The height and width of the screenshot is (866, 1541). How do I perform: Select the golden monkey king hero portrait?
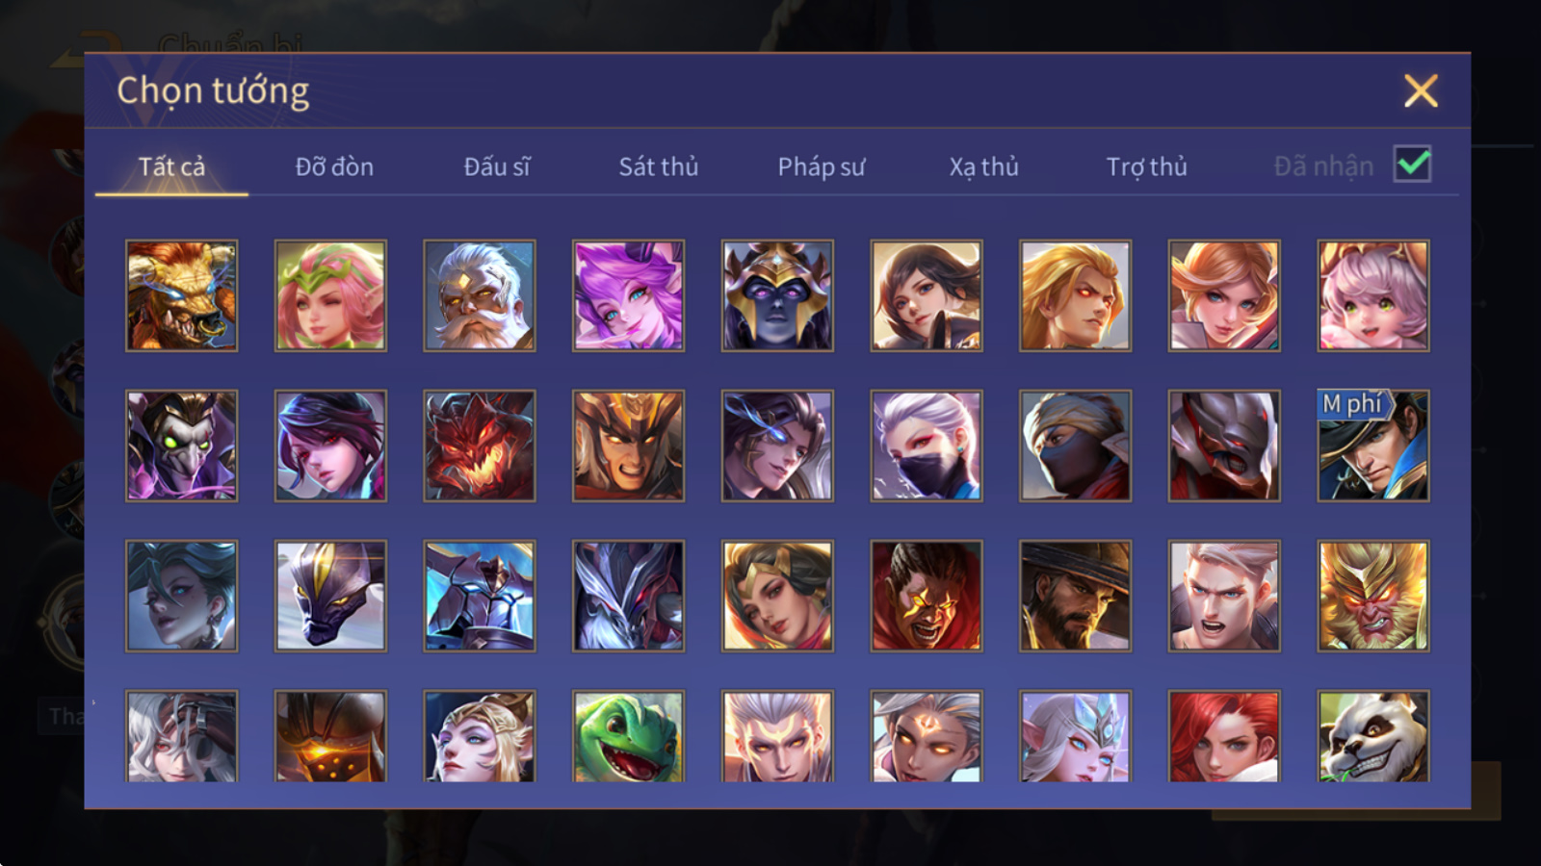[x=1373, y=596]
